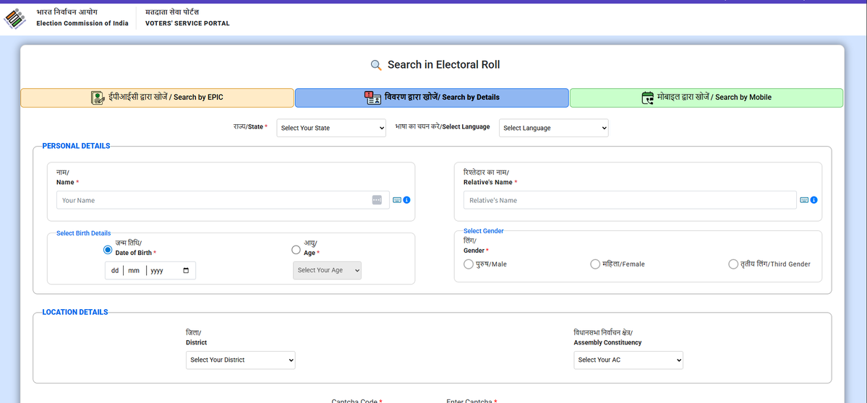Choose the Female gender radio button
This screenshot has height=403, width=867.
pyautogui.click(x=595, y=264)
